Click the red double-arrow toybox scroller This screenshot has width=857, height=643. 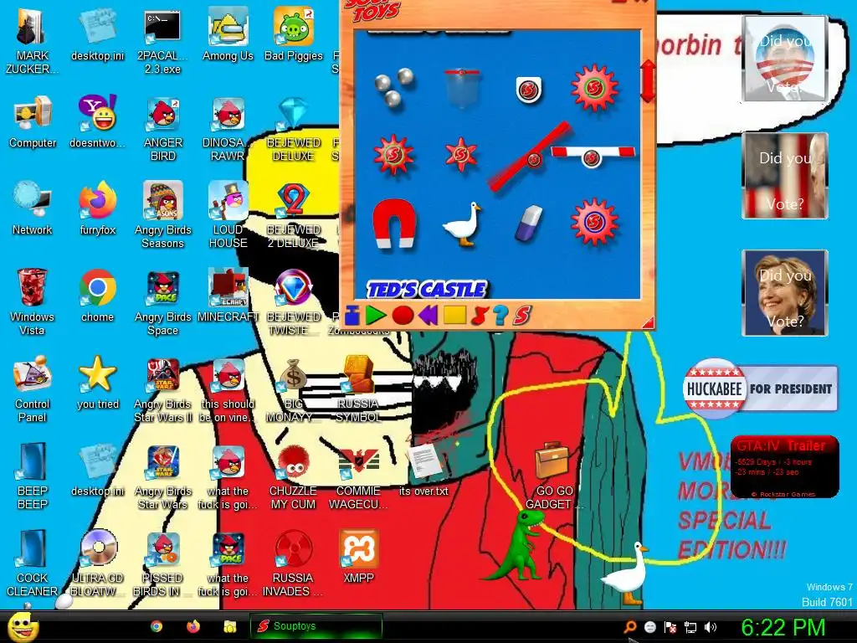point(648,81)
